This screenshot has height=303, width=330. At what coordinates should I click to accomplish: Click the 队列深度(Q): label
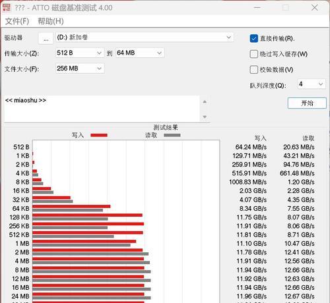coord(268,86)
